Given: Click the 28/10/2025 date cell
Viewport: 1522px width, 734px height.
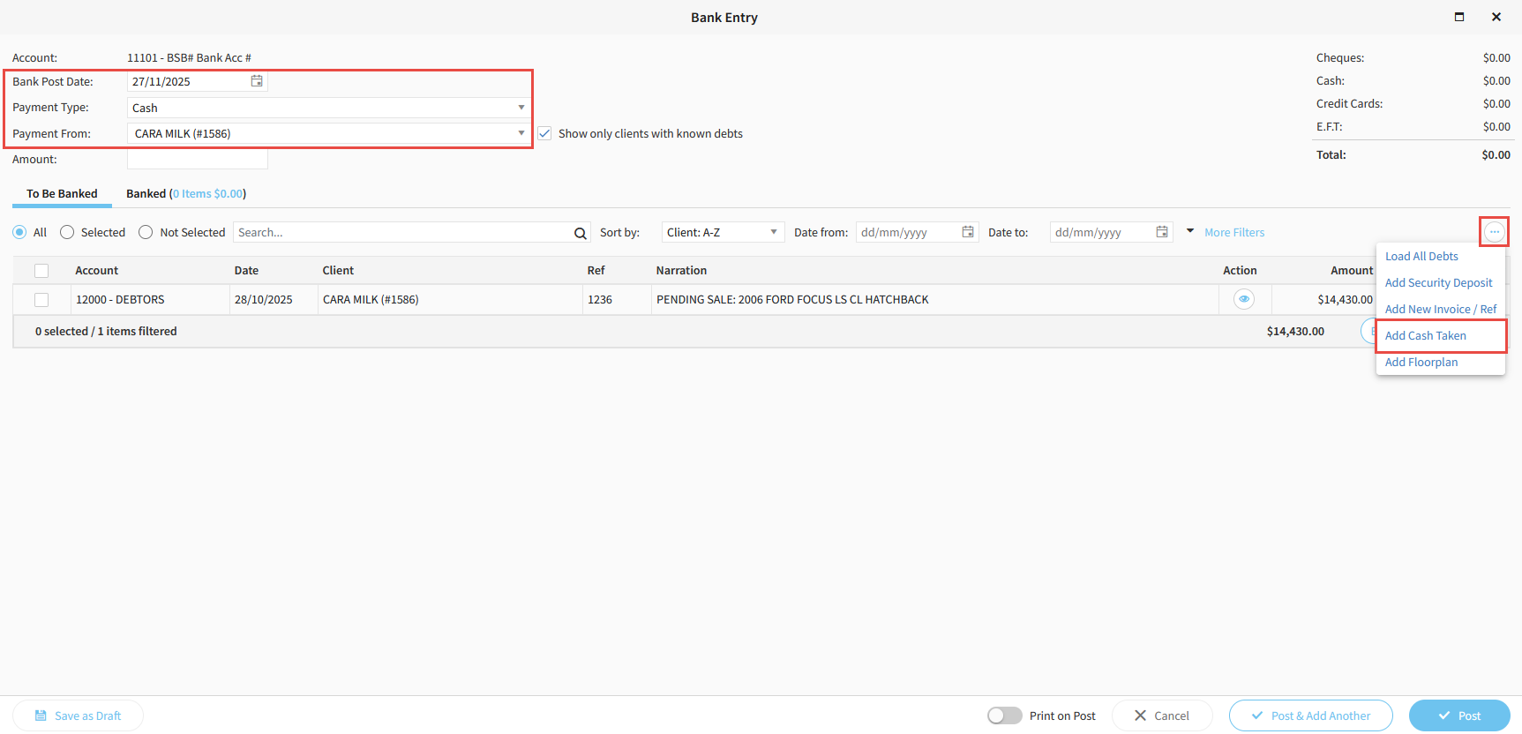Looking at the screenshot, I should click(274, 300).
